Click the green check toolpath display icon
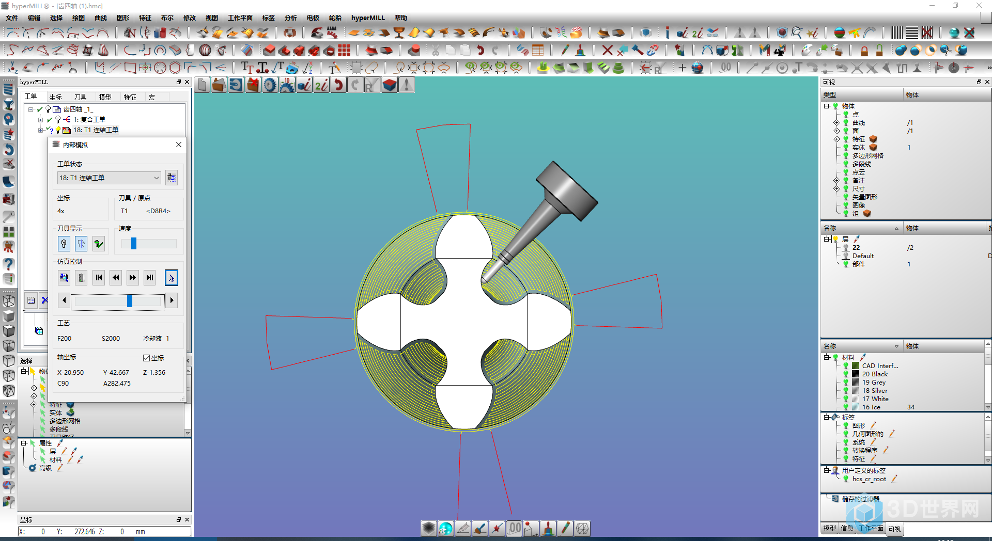This screenshot has height=541, width=992. (x=99, y=244)
